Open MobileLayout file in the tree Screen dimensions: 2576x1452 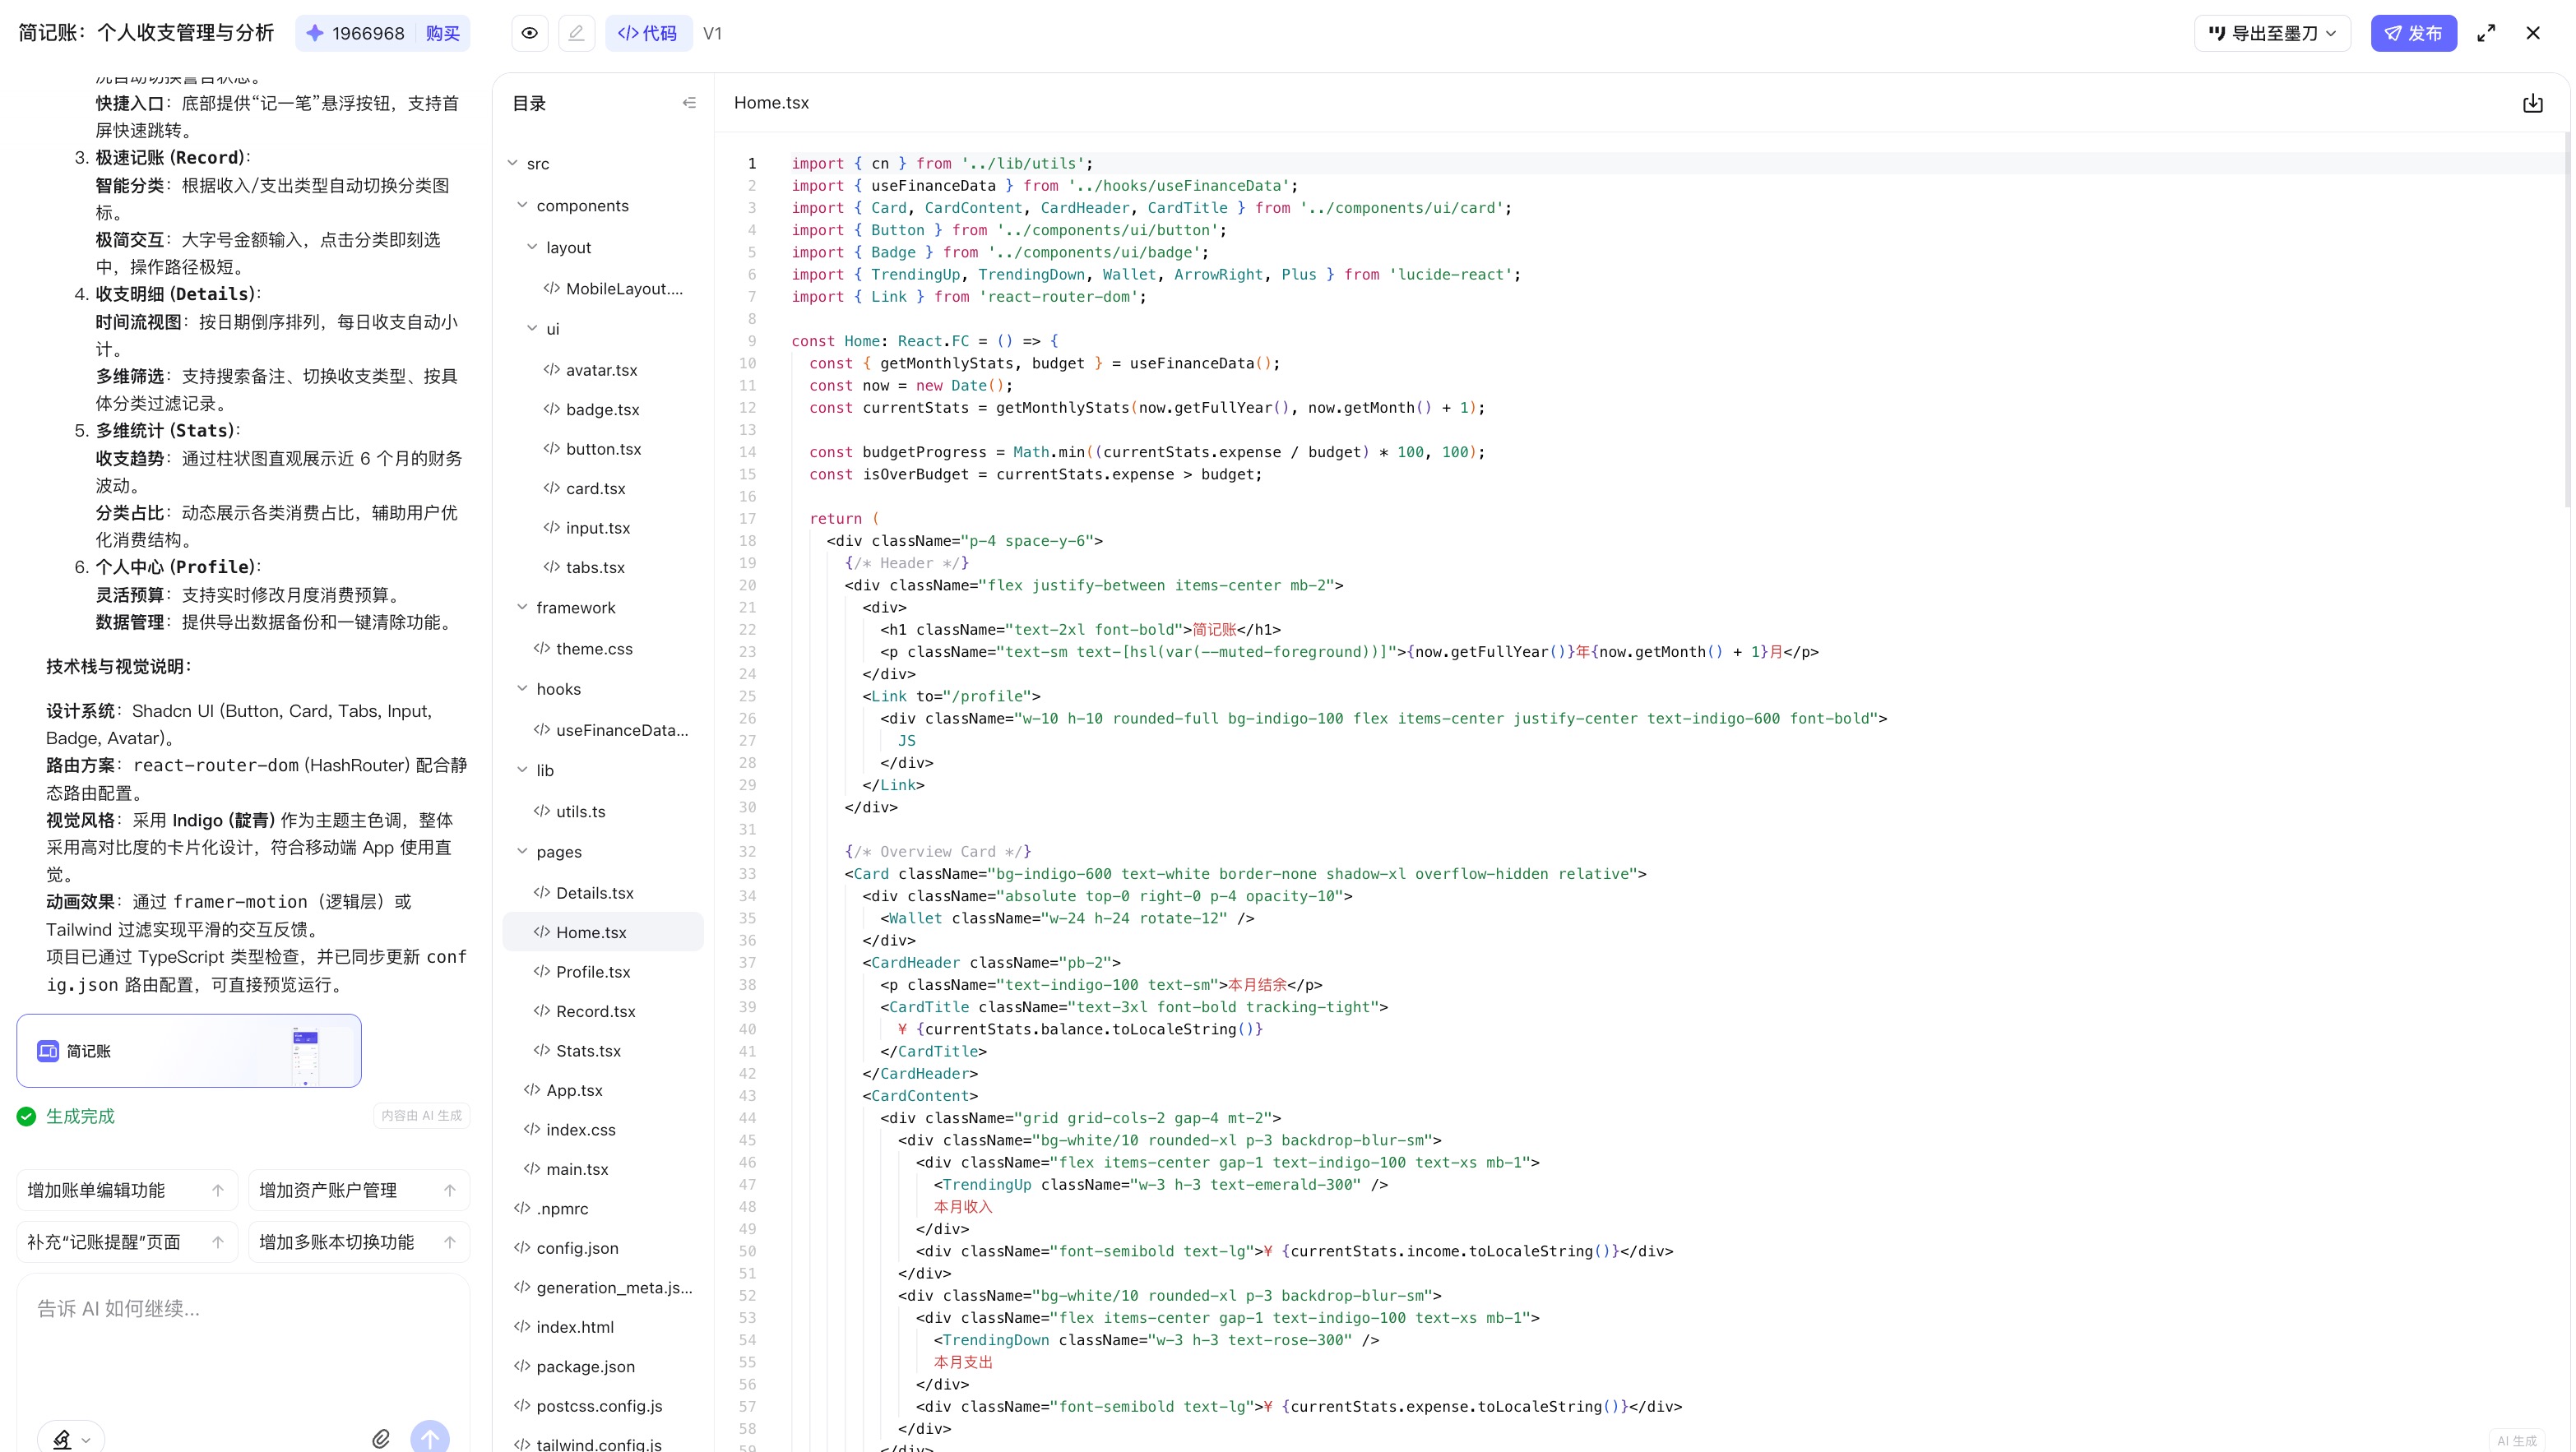click(613, 289)
